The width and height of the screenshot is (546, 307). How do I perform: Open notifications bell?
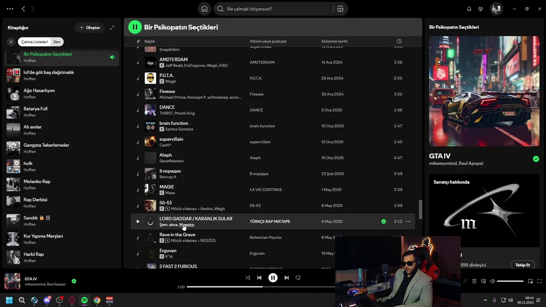coord(469,9)
